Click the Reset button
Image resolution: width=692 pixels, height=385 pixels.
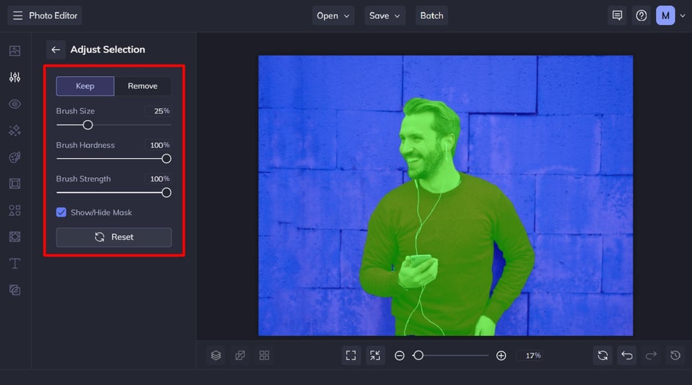click(x=114, y=237)
